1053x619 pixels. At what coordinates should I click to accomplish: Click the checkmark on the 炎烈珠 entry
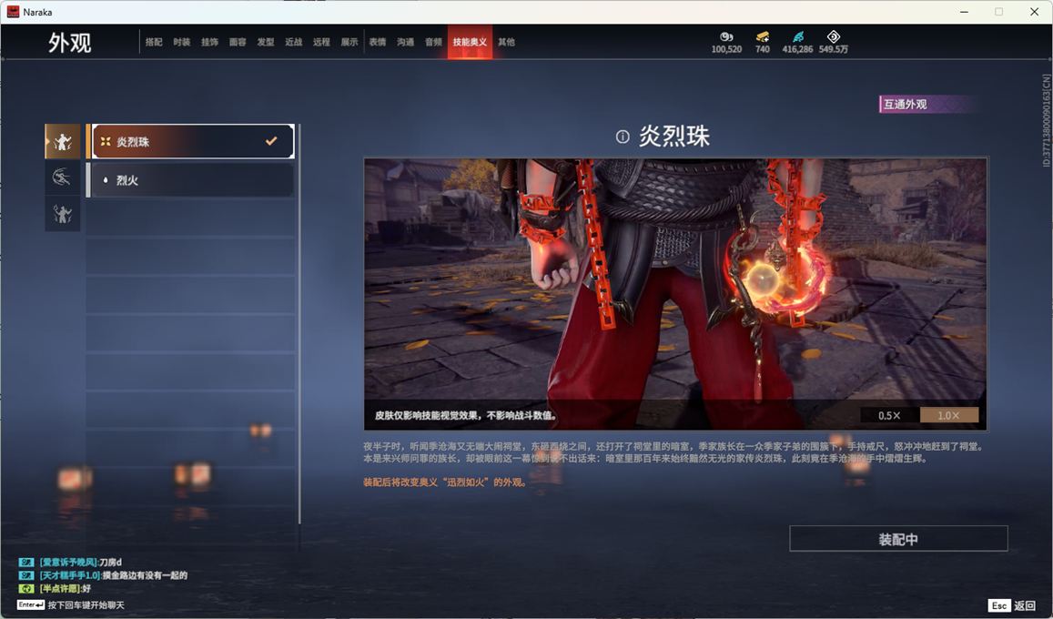[271, 141]
